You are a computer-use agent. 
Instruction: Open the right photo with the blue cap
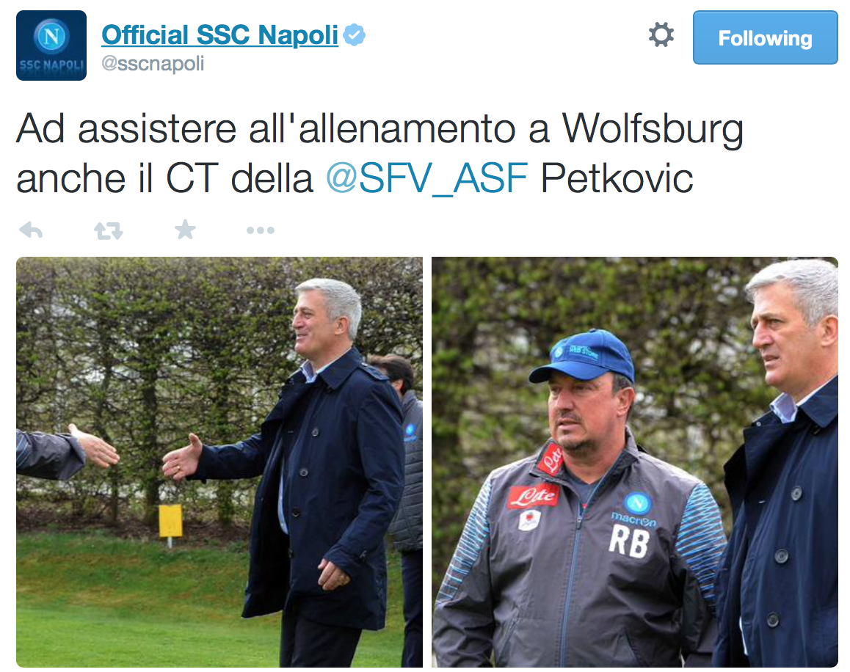pyautogui.click(x=635, y=461)
